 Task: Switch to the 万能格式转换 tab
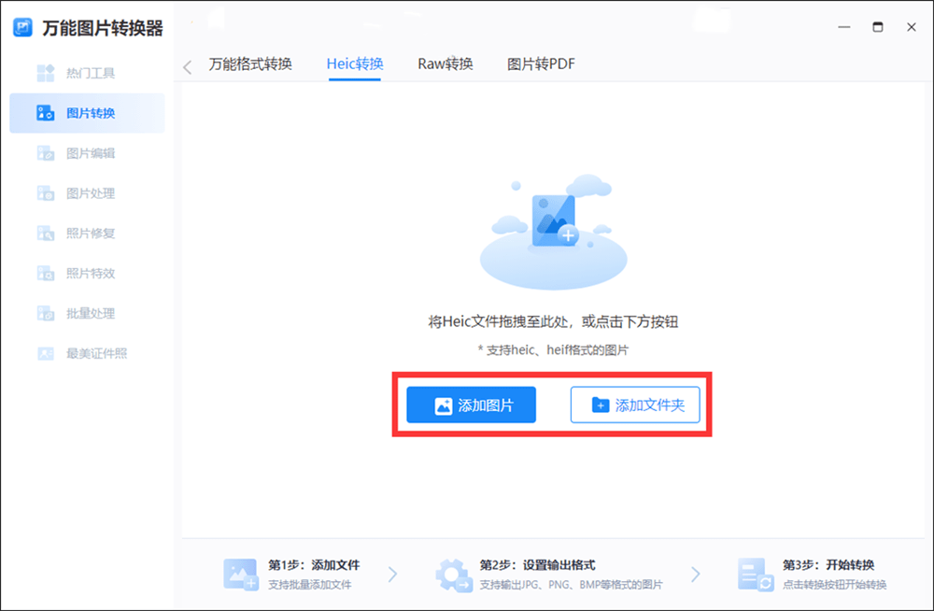tap(250, 64)
